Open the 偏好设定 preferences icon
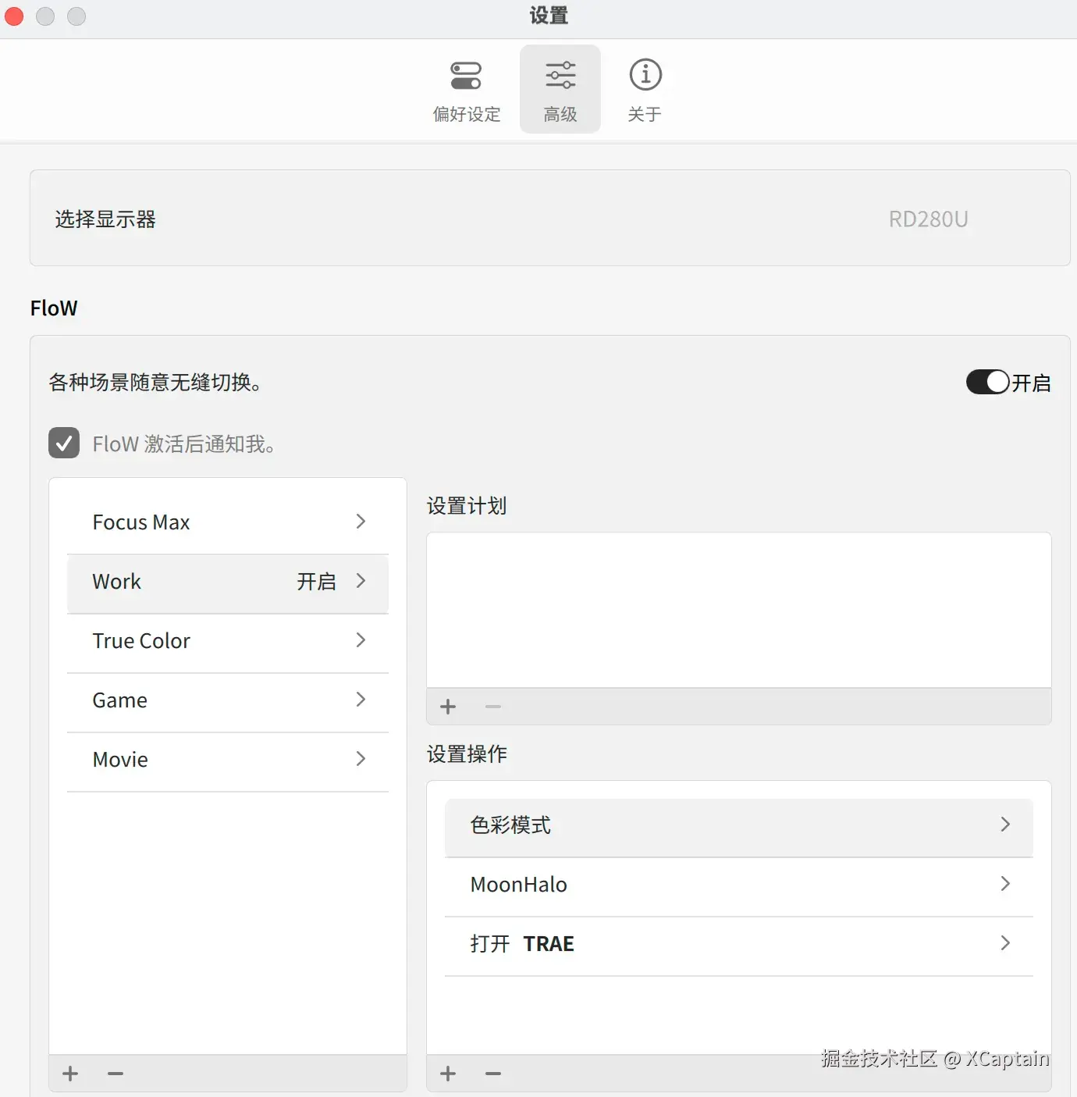Image resolution: width=1077 pixels, height=1097 pixels. pos(466,76)
